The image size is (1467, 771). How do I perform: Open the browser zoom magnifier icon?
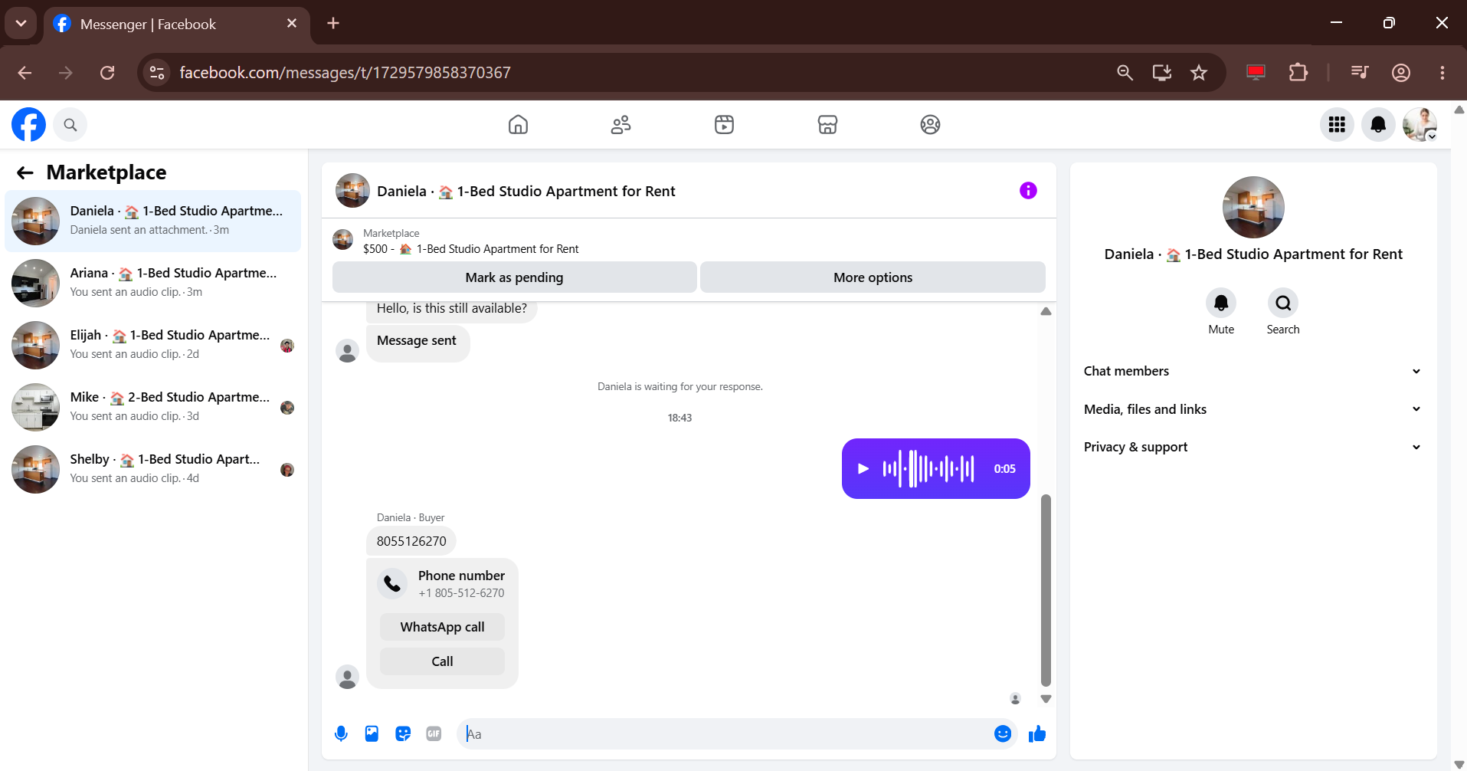tap(1125, 73)
